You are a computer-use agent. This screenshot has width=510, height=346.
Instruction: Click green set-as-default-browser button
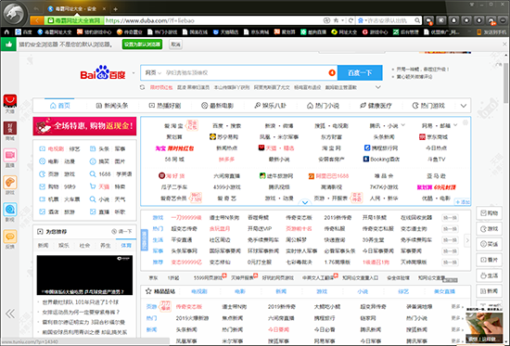coord(142,45)
